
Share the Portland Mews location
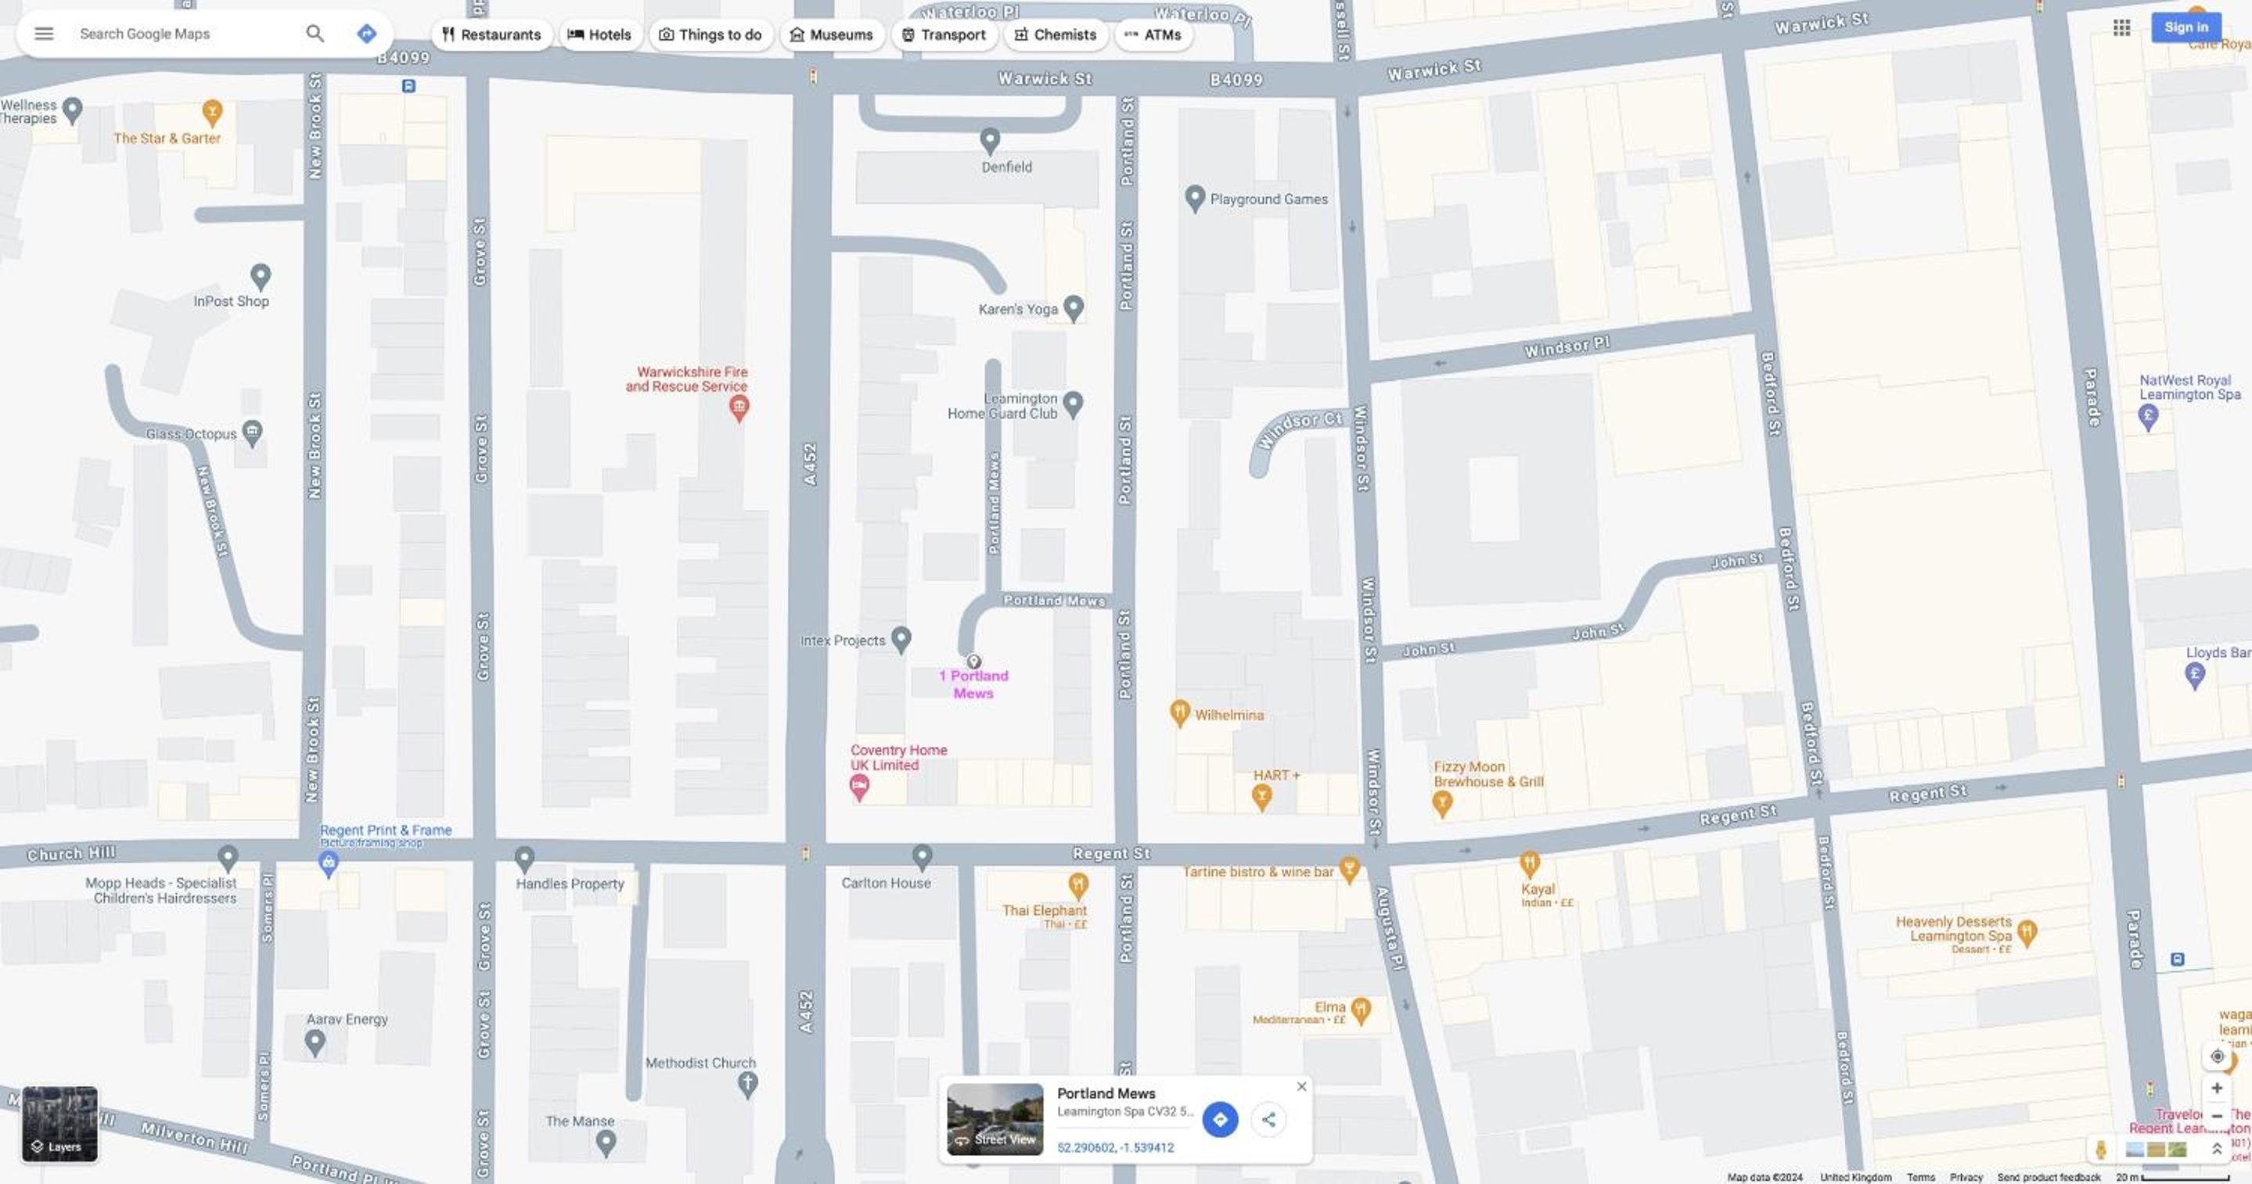click(1268, 1119)
